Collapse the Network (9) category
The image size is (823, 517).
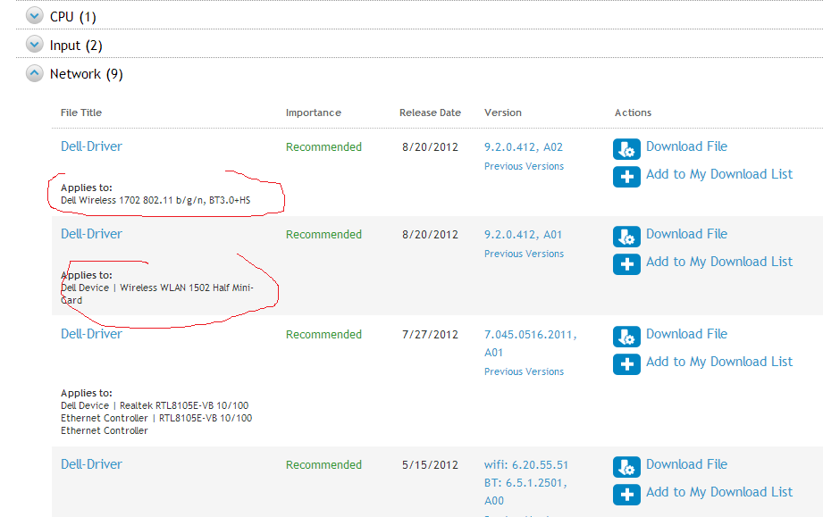pyautogui.click(x=35, y=73)
